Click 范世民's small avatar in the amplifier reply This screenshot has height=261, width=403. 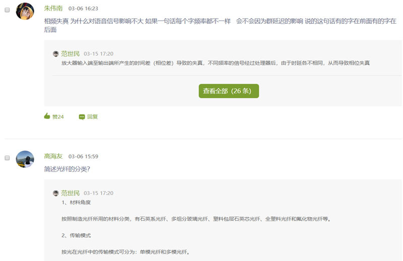point(56,53)
